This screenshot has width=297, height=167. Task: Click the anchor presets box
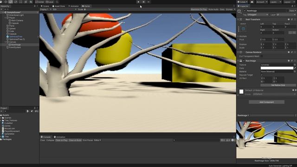click(x=243, y=29)
